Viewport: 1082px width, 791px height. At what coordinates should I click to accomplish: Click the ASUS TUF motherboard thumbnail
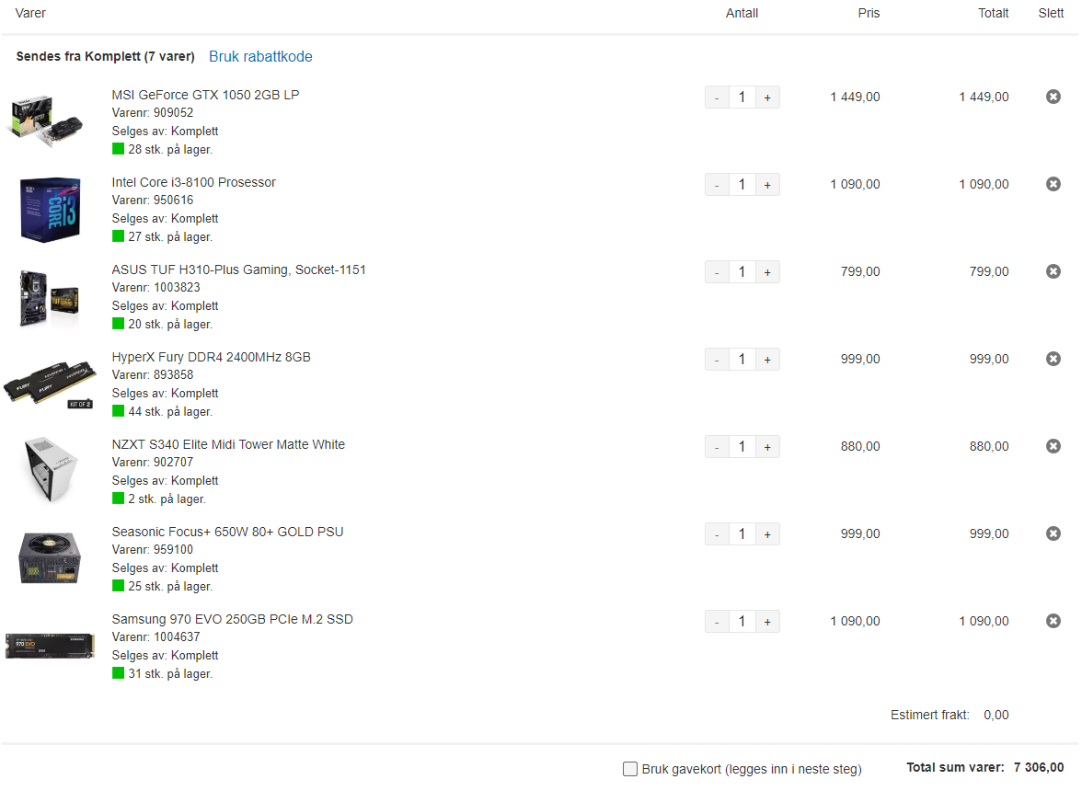[49, 298]
